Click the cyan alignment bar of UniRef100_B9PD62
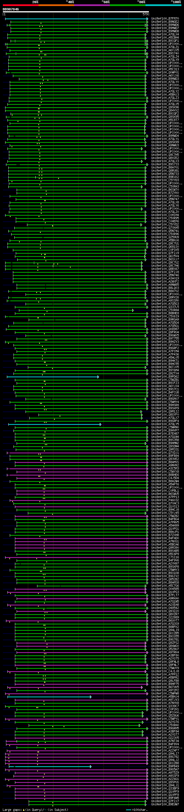This screenshot has width=184, height=812. [x=53, y=377]
